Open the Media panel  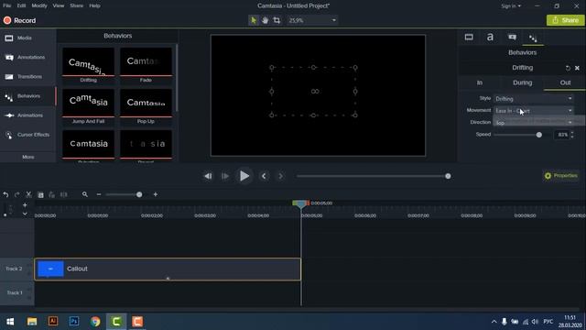pos(28,38)
